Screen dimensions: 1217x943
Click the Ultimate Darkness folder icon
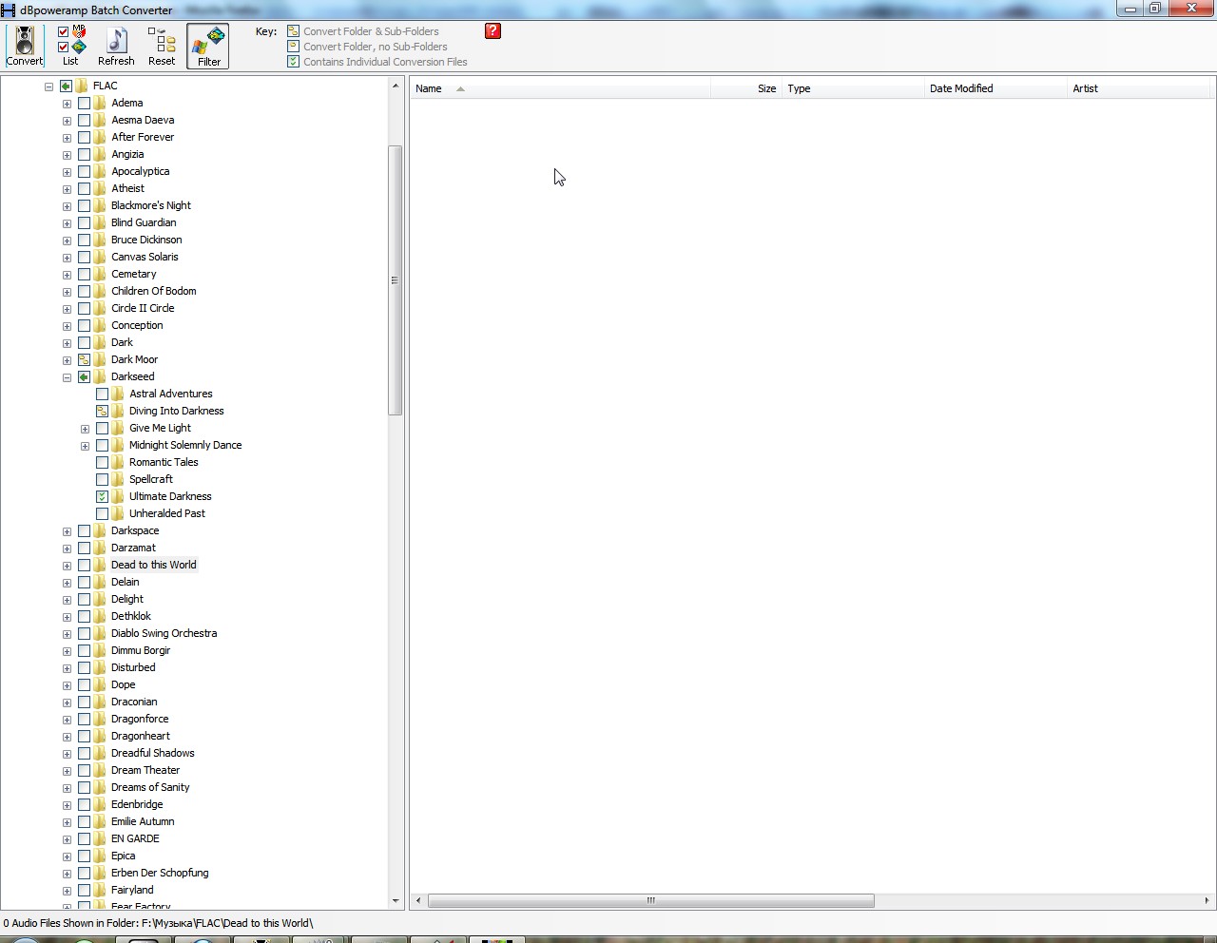pyautogui.click(x=118, y=496)
